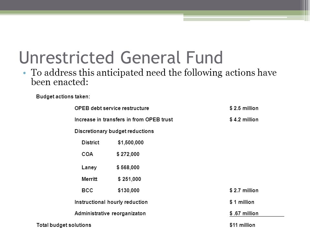Select the slide title 'Unrestricted General Fund'

(x=121, y=58)
